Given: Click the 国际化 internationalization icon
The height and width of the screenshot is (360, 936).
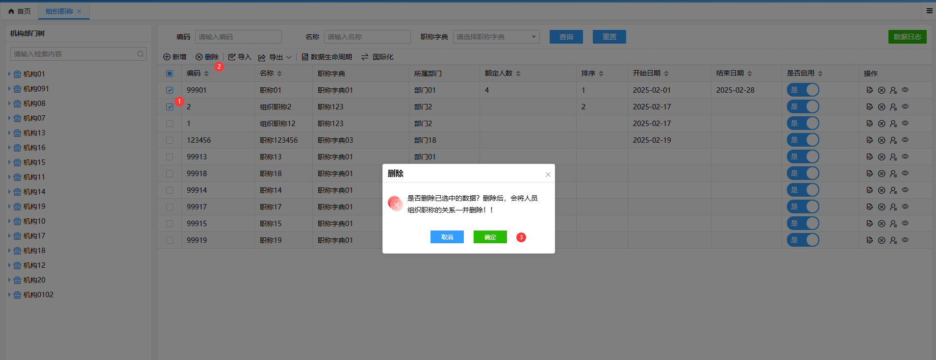Looking at the screenshot, I should pos(365,57).
